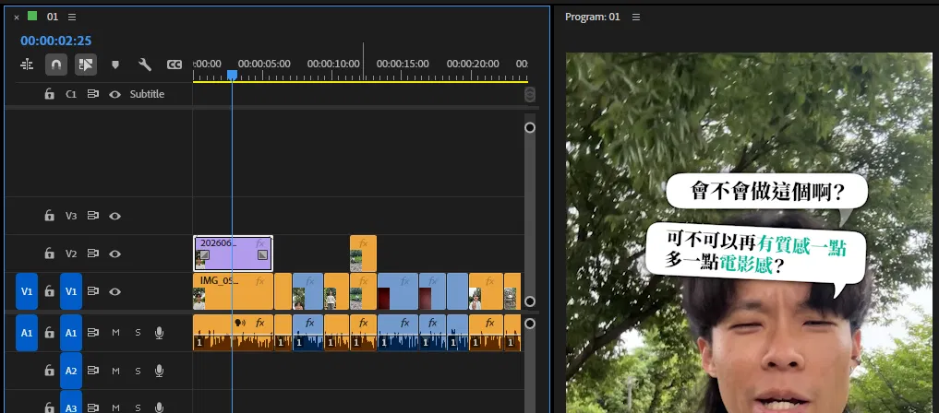Grab the video tracks top zoom handle
Viewport: 939px width, 413px height.
tap(530, 127)
